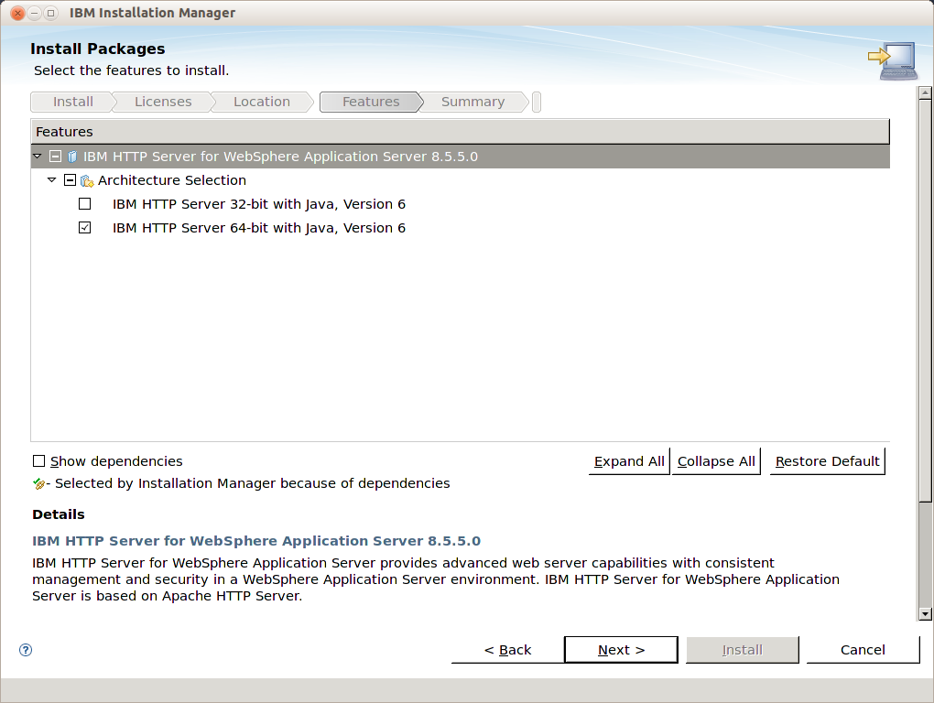Minimize the IBM Installation Manager window
The width and height of the screenshot is (934, 703).
pos(35,13)
